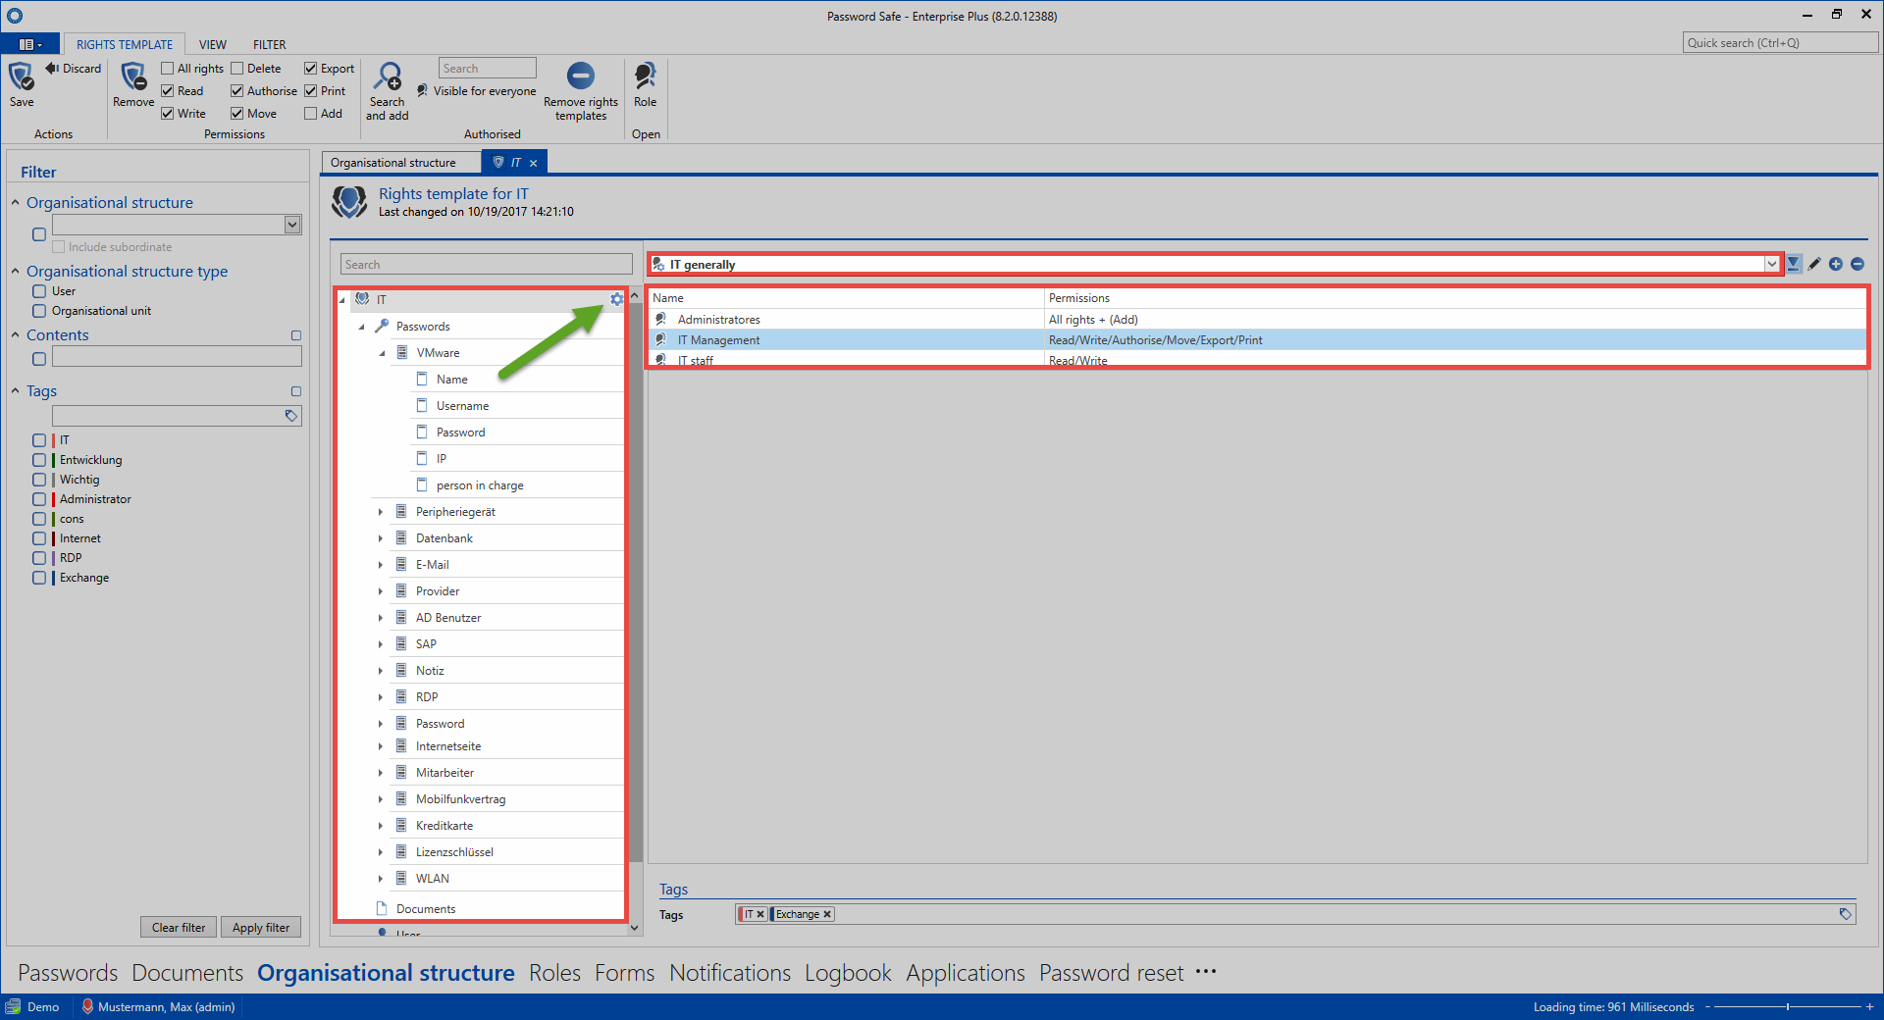Expand the E-Mail tree node
1884x1020 pixels.
click(381, 565)
